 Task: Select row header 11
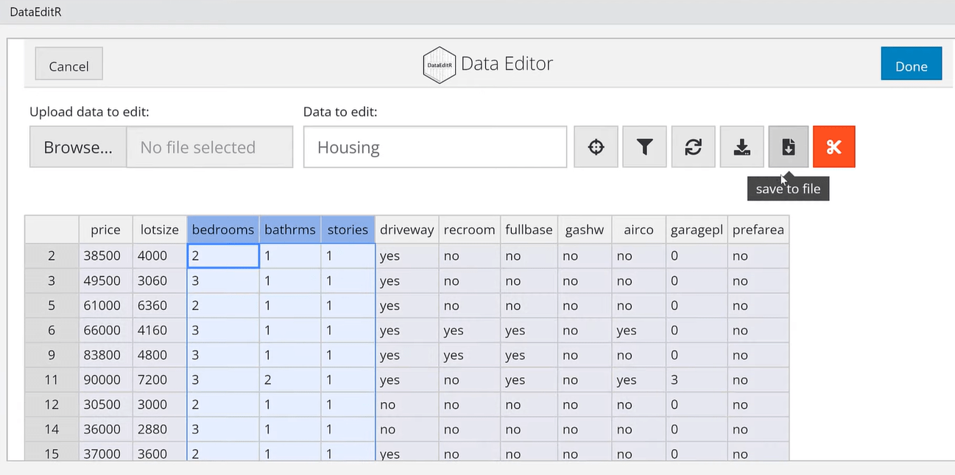(52, 380)
